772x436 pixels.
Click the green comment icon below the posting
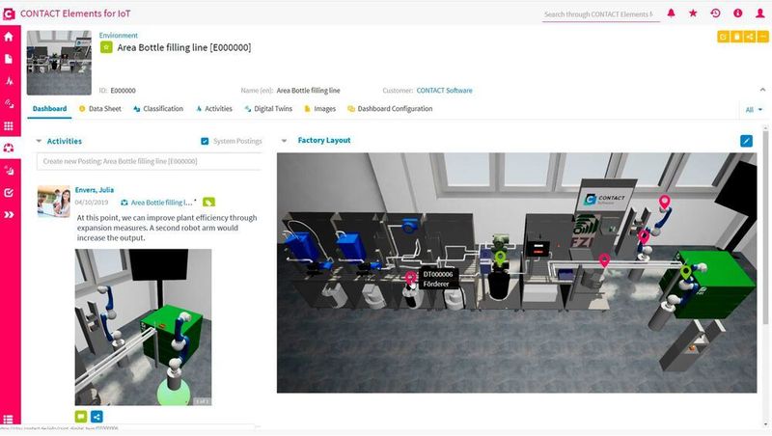click(81, 417)
